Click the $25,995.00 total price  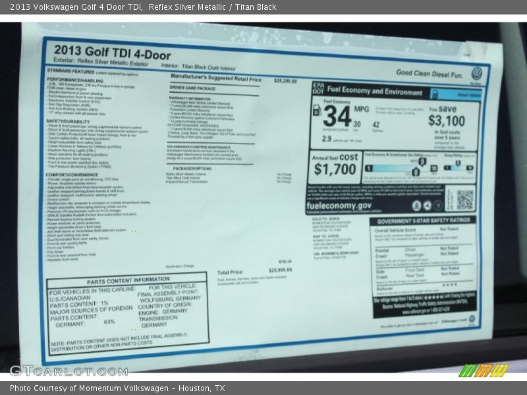click(280, 271)
